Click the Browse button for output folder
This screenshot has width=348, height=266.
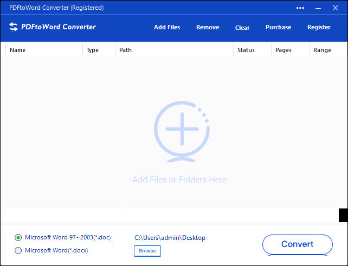(147, 251)
